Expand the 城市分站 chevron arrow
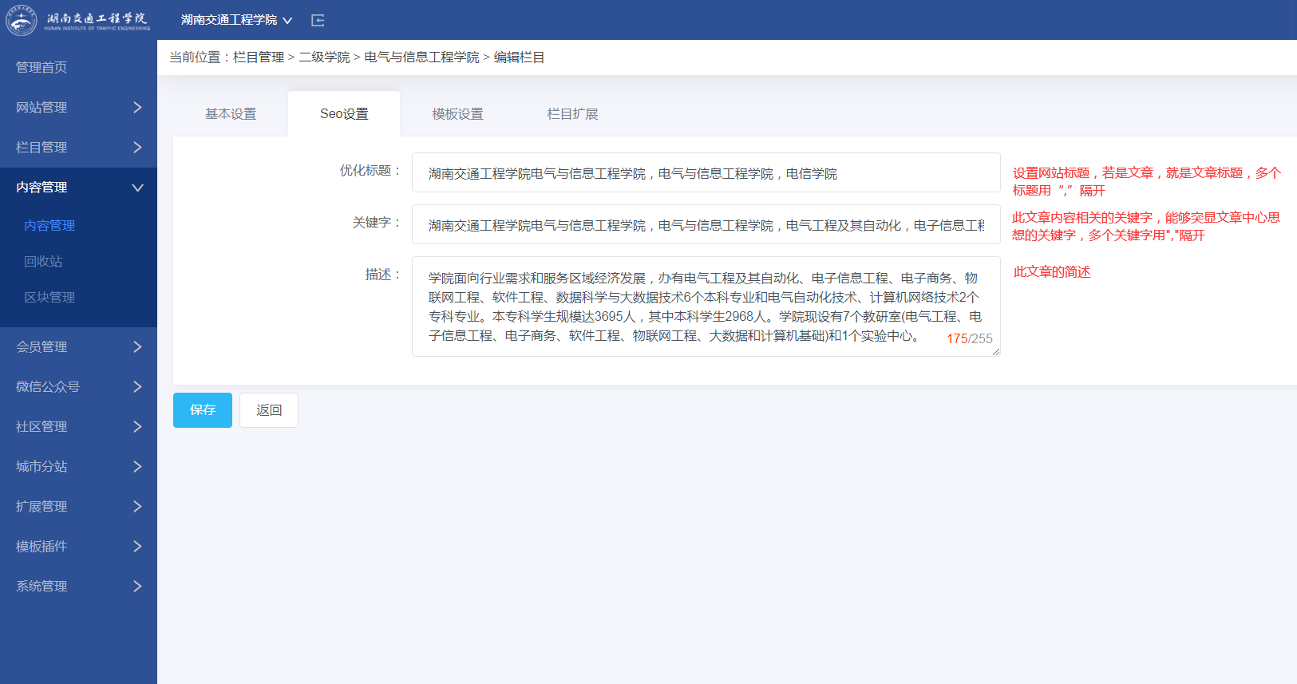This screenshot has width=1297, height=684. pos(137,467)
